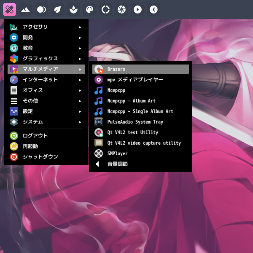Click the Brasero disc burner icon
This screenshot has height=253, width=253.
pos(99,69)
